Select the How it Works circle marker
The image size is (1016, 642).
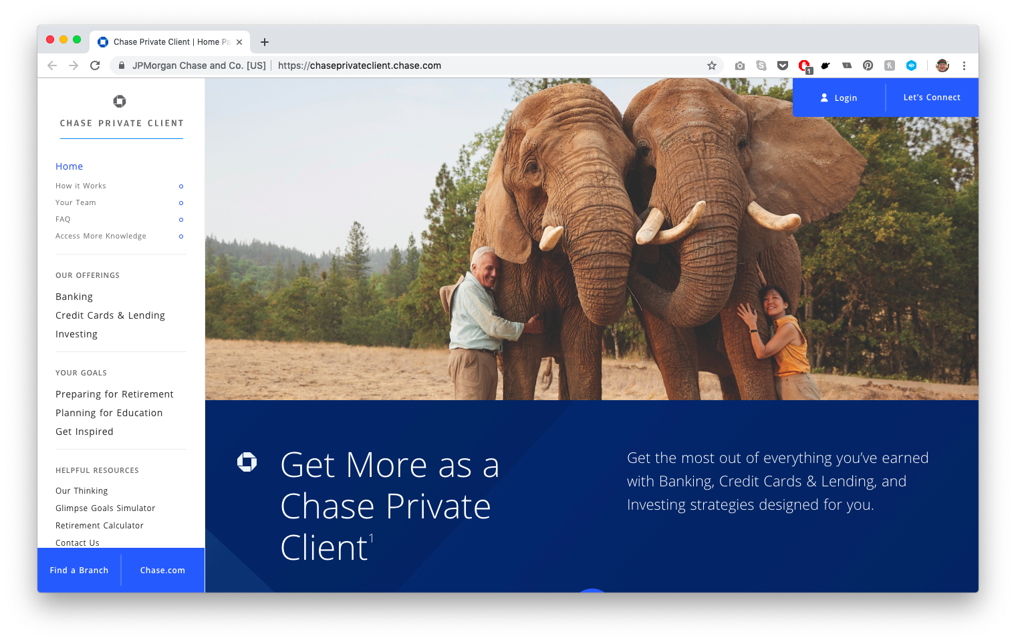[181, 186]
